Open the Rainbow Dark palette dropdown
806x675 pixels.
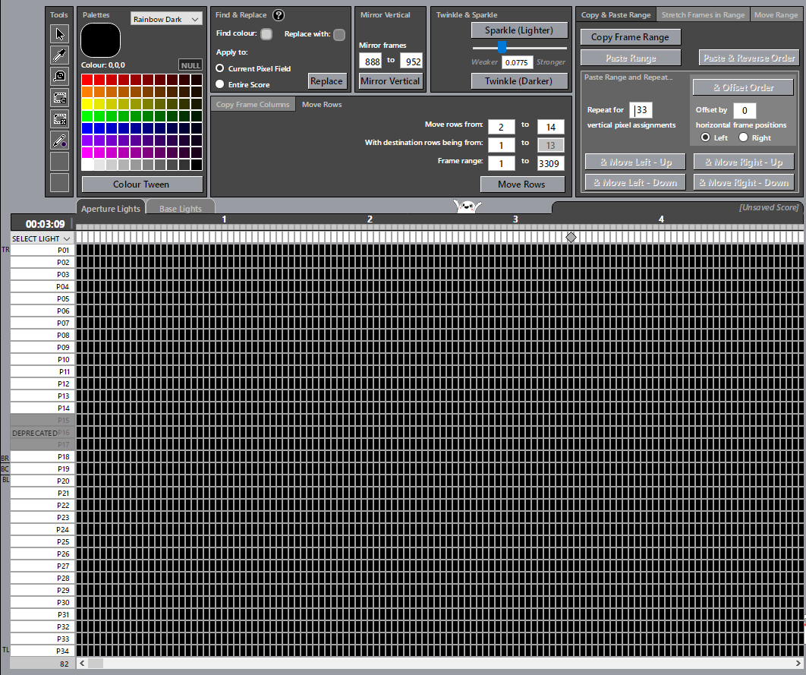(166, 19)
